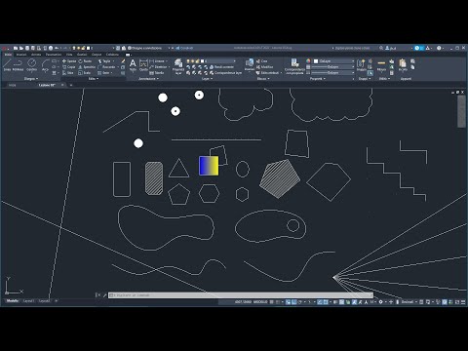Expand the Proprietà panel
The height and width of the screenshot is (351, 468).
(317, 79)
